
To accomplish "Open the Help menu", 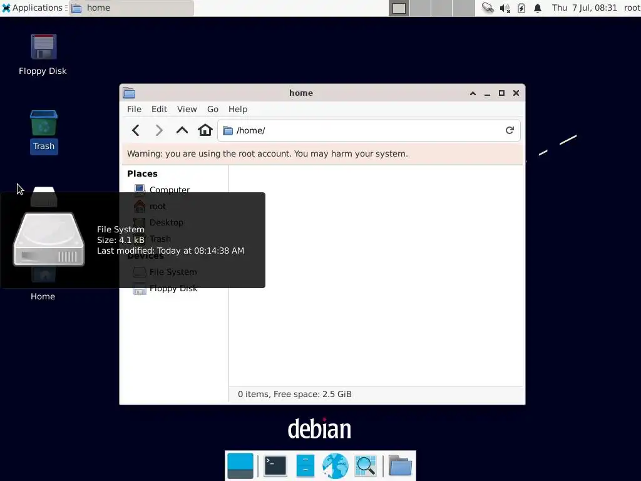I will pyautogui.click(x=237, y=109).
